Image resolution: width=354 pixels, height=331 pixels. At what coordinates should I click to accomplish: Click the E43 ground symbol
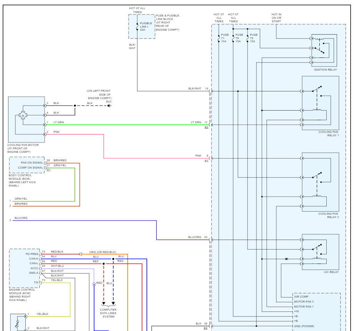[x=110, y=106]
